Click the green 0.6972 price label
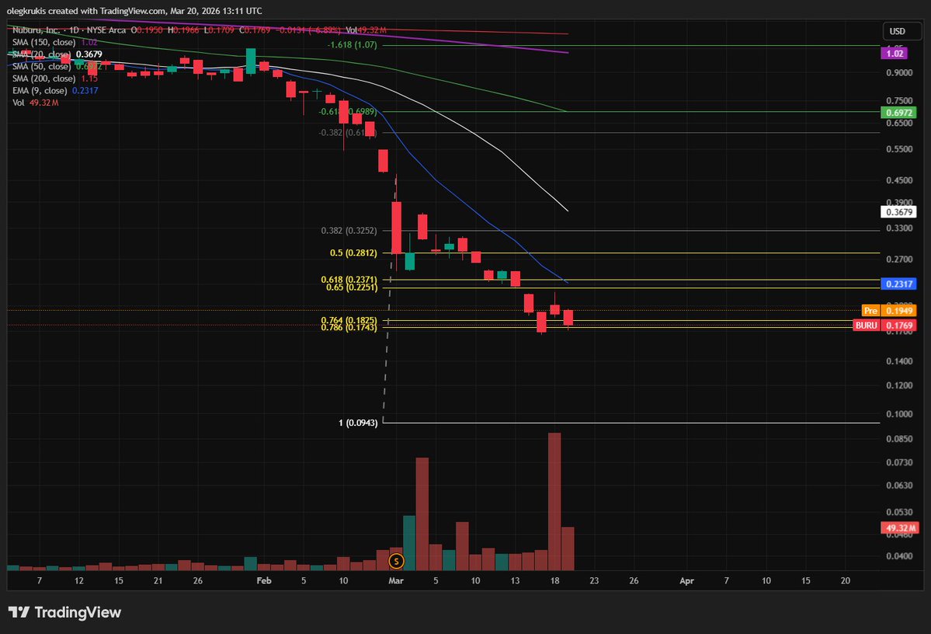This screenshot has width=931, height=634. click(x=899, y=113)
